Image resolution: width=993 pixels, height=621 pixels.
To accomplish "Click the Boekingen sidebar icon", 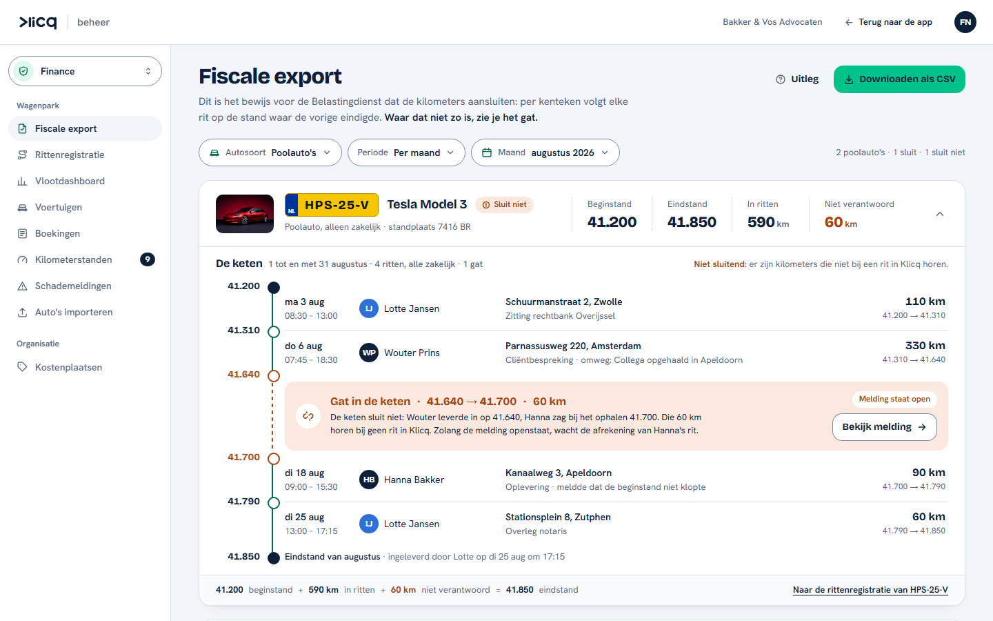I will tap(22, 233).
